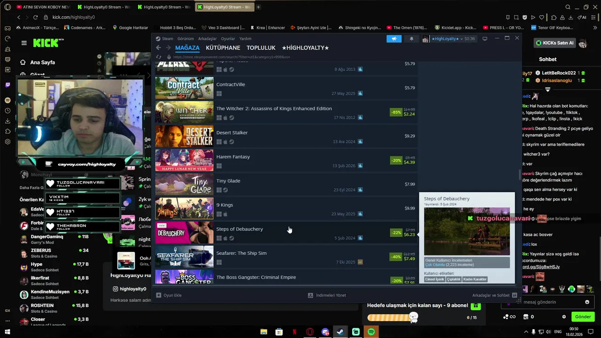
Task: Open Steam menu with Steam logo
Action: point(165,38)
